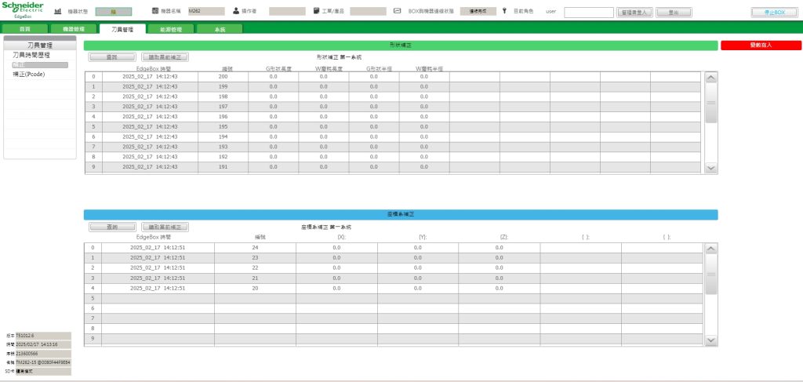
Task: Click the X value in coordinate row 23
Action: 336,257
